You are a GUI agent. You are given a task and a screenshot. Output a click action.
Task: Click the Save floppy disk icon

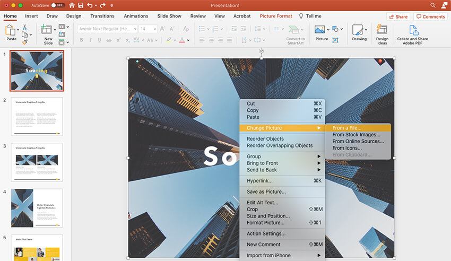pyautogui.click(x=81, y=5)
